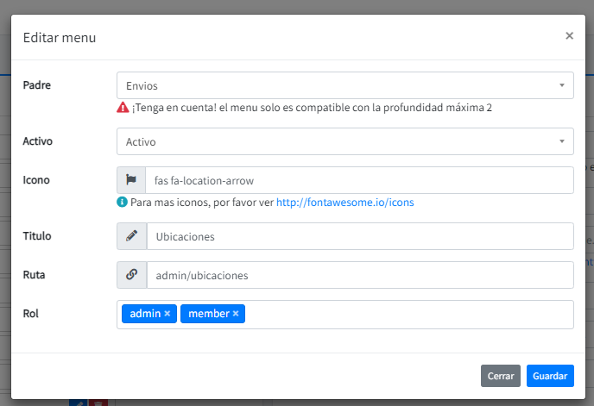
Task: Focus the Icono field with fa-location-arrow
Action: 358,180
